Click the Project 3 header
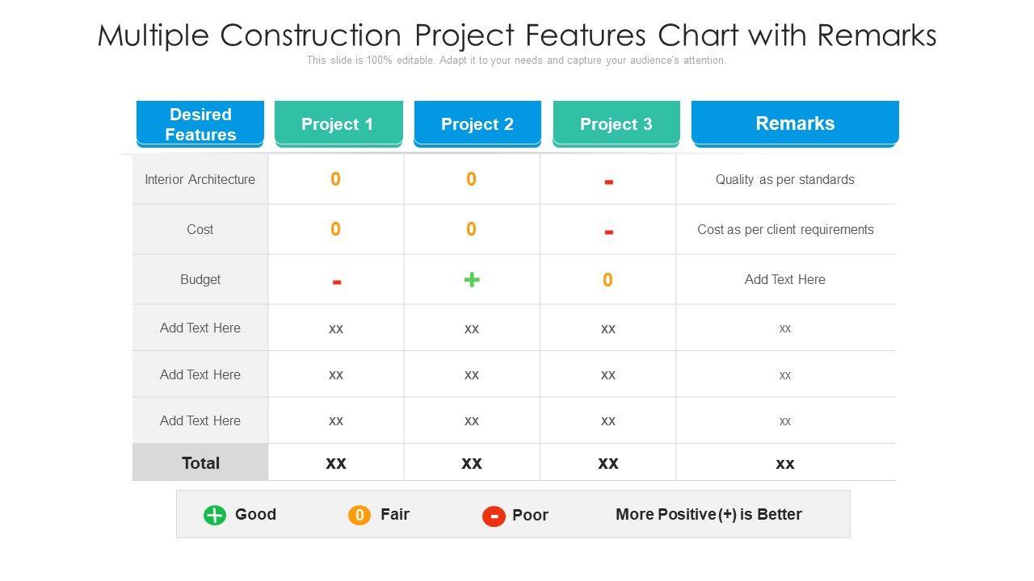1034x581 pixels. 616,123
